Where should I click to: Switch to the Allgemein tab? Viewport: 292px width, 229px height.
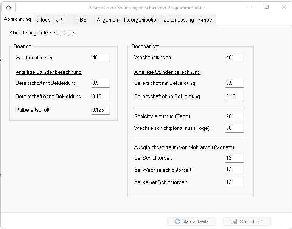pos(108,20)
